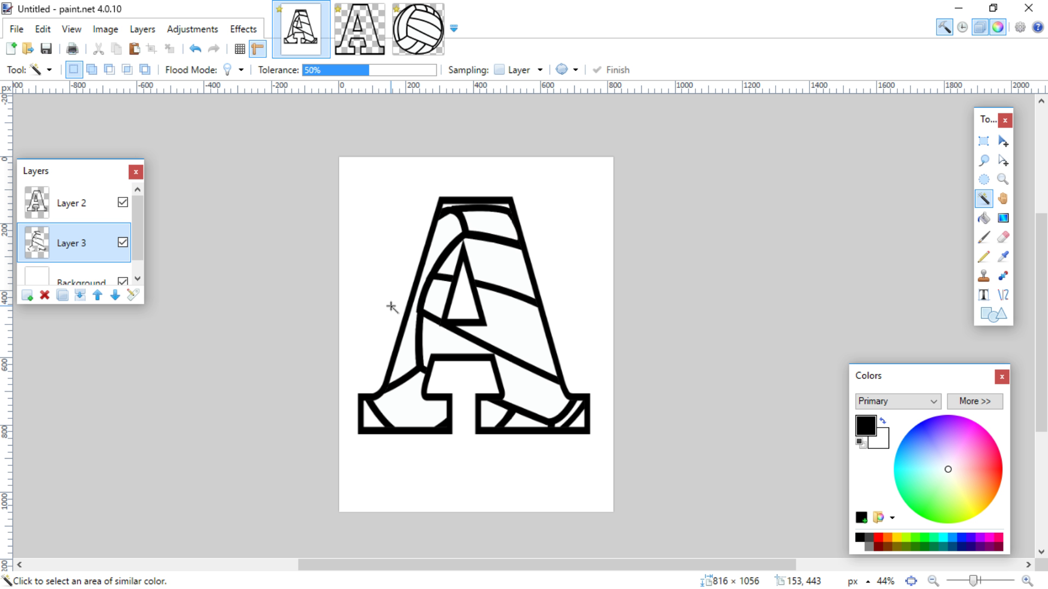Click the primary black color swatch
The height and width of the screenshot is (589, 1048).
click(x=866, y=425)
